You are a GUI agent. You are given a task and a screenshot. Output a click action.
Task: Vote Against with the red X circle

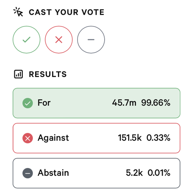pyautogui.click(x=59, y=40)
